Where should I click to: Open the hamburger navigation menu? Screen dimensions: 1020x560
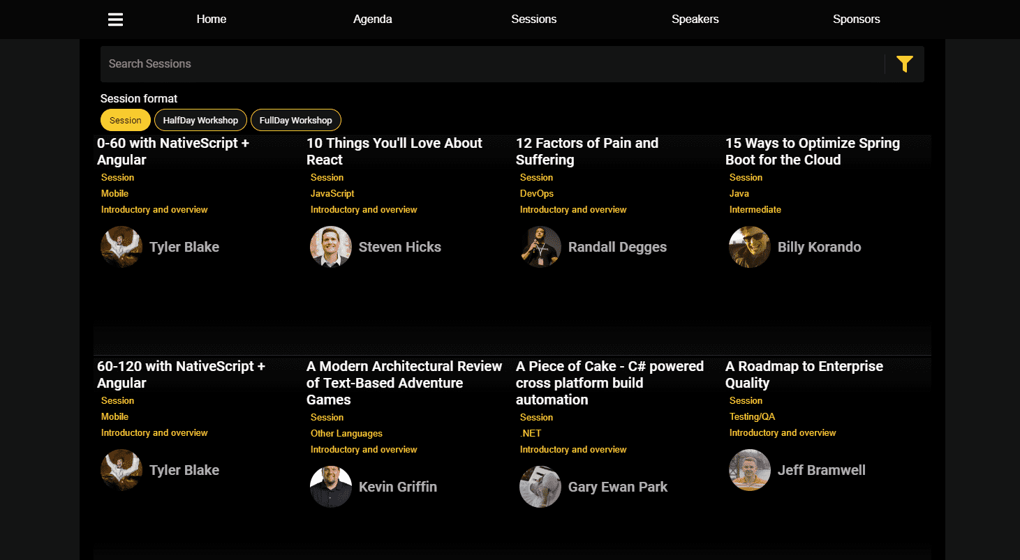(x=115, y=20)
